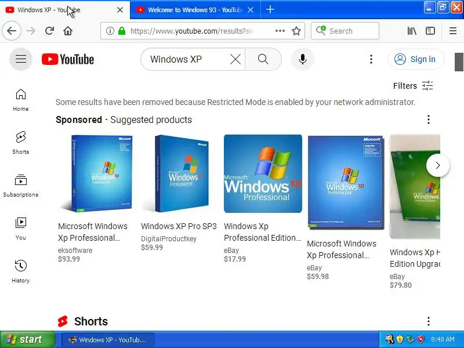Click the YouTube logo

coord(68,59)
